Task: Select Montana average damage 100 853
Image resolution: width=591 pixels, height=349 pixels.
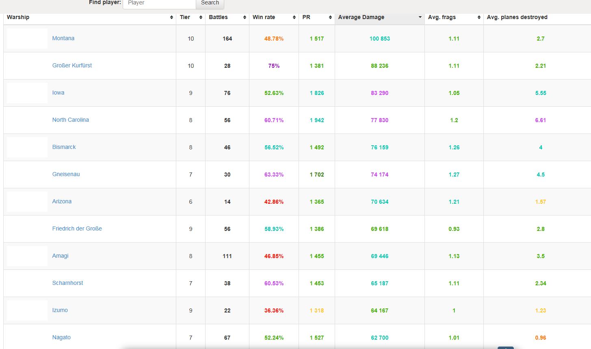Action: pyautogui.click(x=379, y=39)
